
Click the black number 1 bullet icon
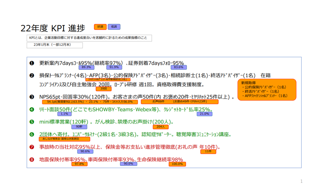[32, 63]
